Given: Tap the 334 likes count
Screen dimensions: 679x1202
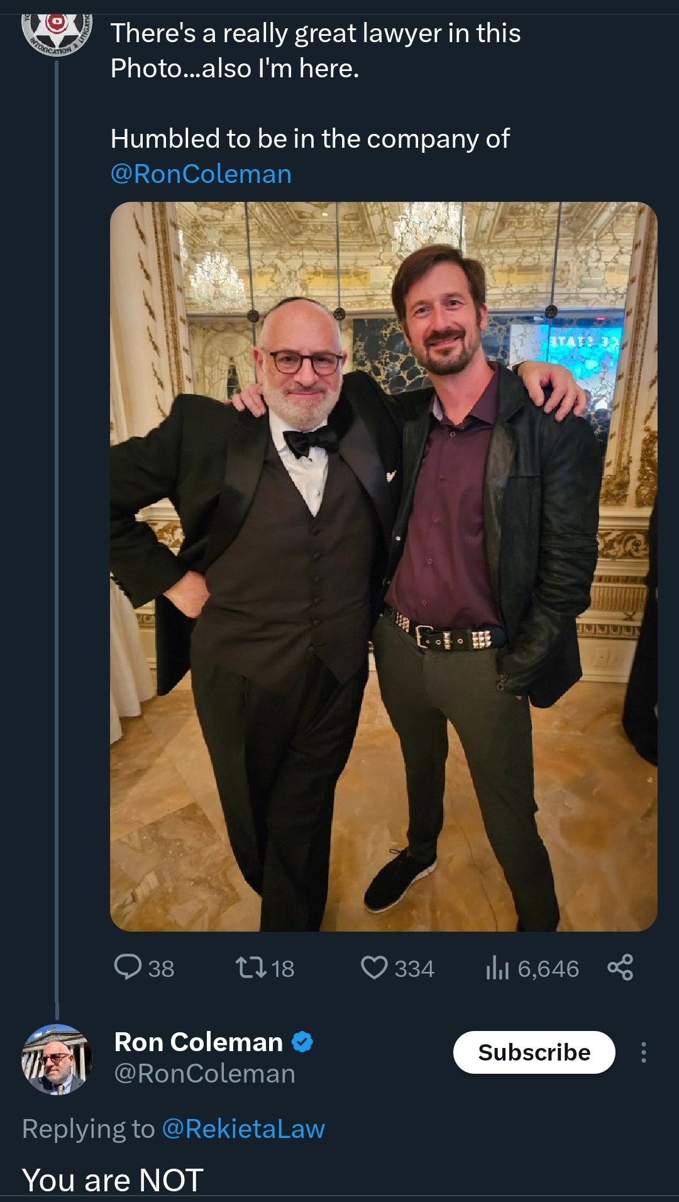Looking at the screenshot, I should point(414,969).
